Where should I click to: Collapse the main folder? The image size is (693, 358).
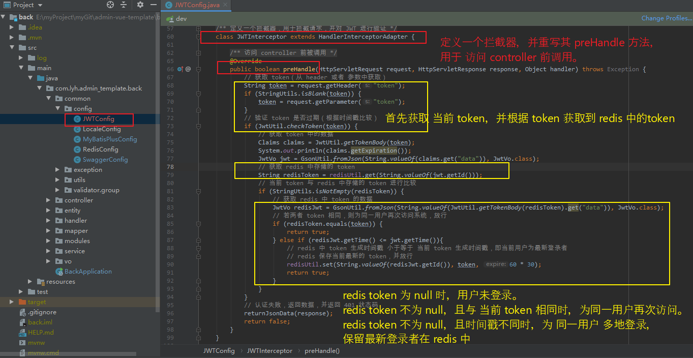pyautogui.click(x=21, y=68)
